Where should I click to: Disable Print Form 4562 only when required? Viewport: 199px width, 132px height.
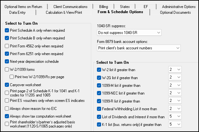click(x=7, y=46)
